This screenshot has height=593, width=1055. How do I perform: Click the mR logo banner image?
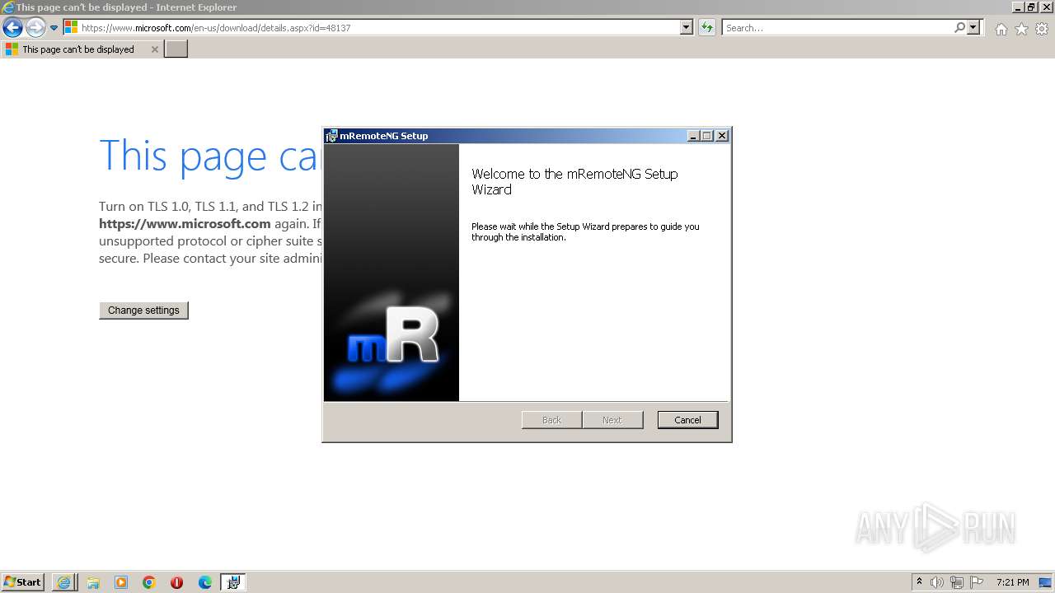pos(392,273)
